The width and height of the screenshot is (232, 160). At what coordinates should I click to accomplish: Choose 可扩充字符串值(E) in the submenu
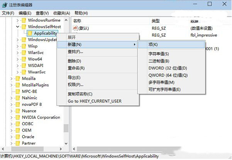click(171, 90)
